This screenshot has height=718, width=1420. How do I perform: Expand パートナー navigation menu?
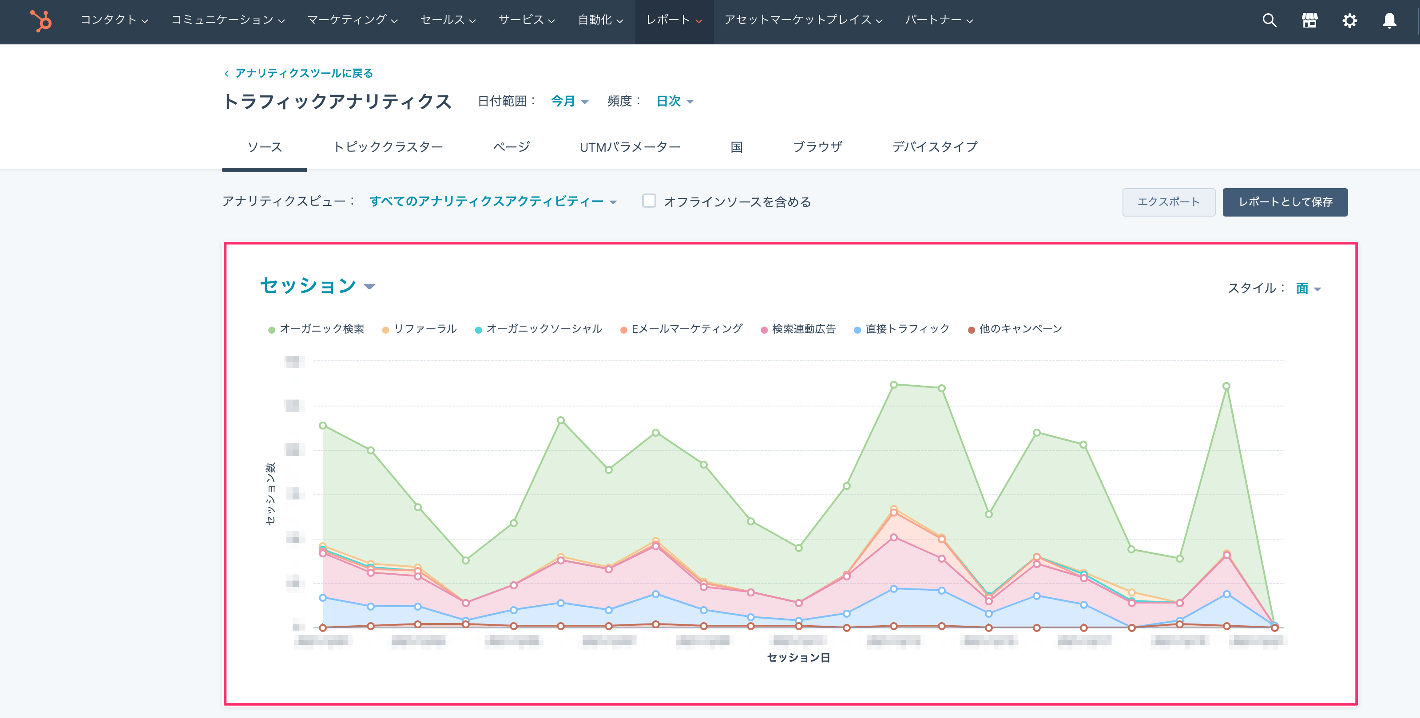point(939,20)
